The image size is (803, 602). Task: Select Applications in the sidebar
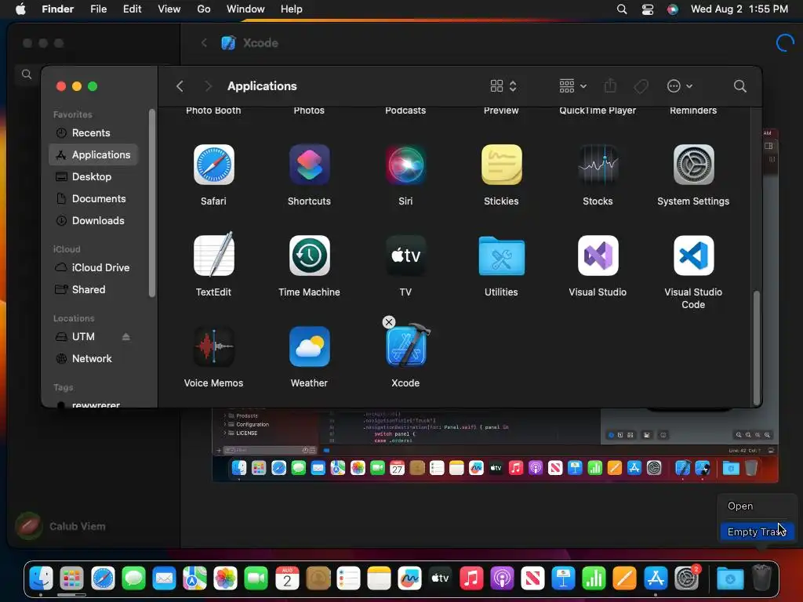[94, 154]
